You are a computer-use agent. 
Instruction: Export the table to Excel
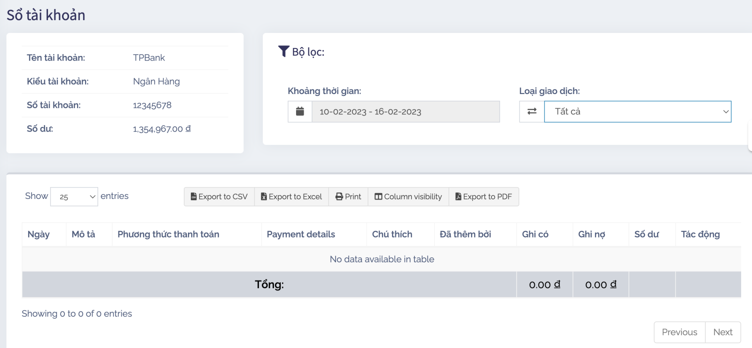(x=291, y=197)
